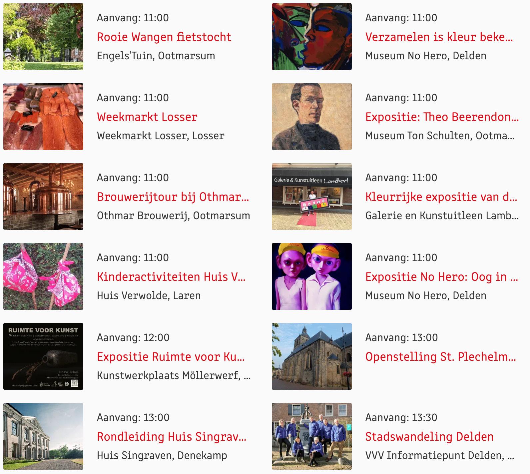Open the Rondleiding Huis Singraven link

[x=172, y=437]
